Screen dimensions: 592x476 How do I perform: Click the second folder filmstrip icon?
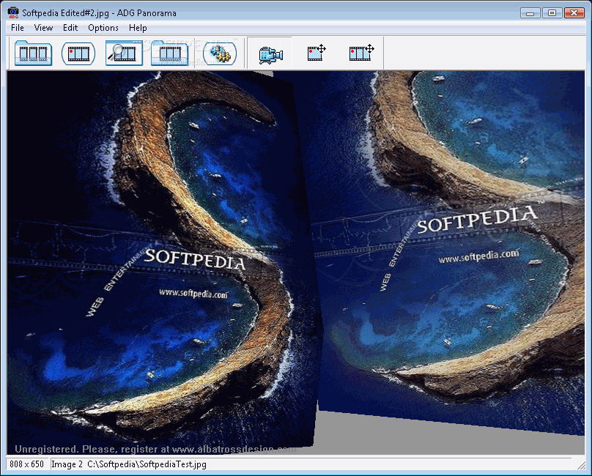[169, 53]
